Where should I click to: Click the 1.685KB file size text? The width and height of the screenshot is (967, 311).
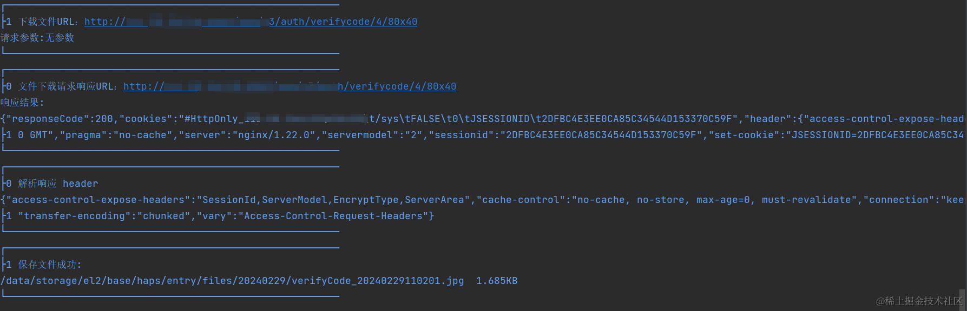(497, 281)
